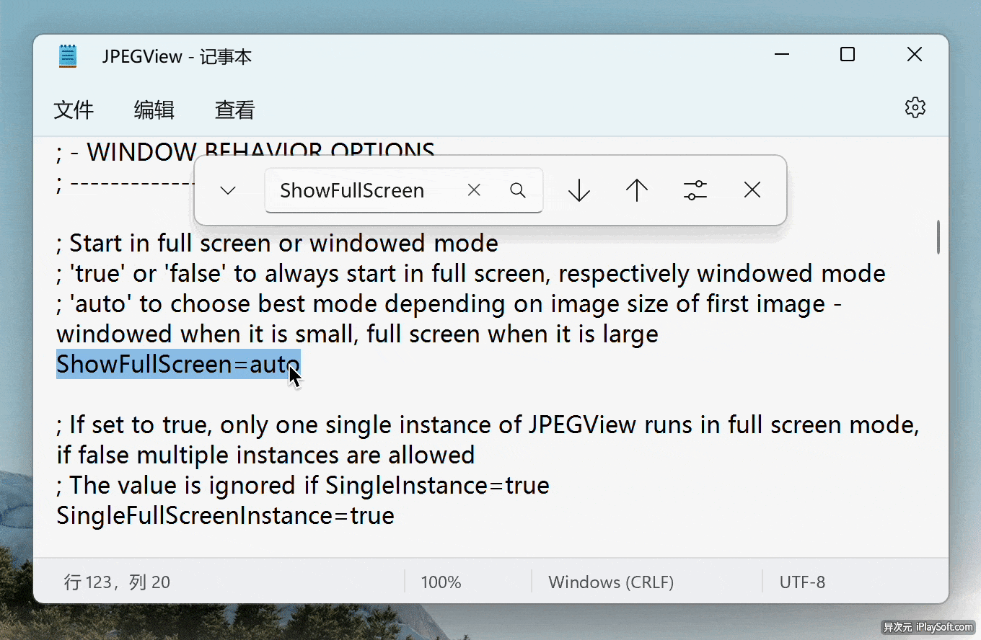Click the WINDOW BEHAVIOR OPTIONS heading line

point(245,151)
